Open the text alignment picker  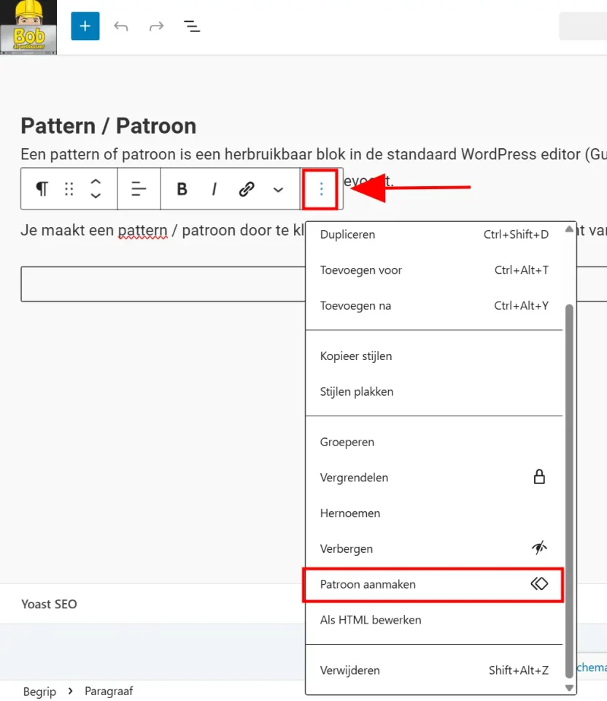point(138,188)
